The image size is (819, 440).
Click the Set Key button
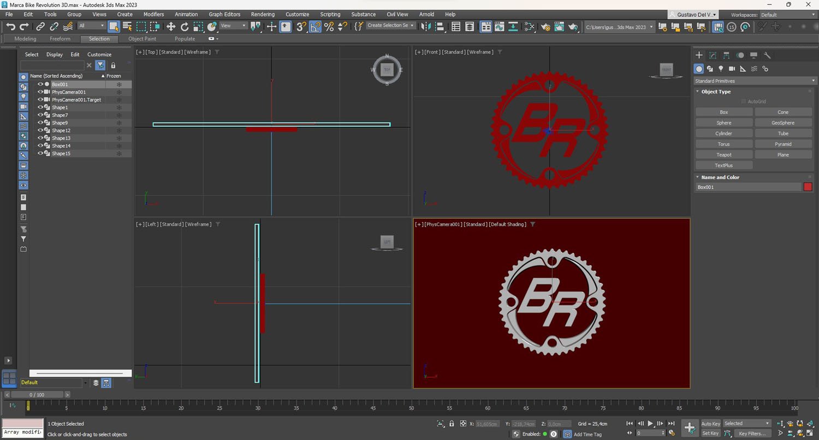pos(710,433)
